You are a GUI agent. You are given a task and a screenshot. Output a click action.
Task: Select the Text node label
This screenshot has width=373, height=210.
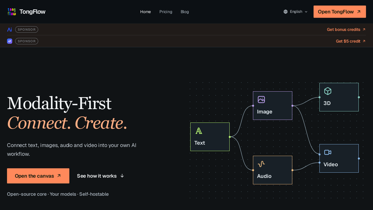click(x=200, y=143)
